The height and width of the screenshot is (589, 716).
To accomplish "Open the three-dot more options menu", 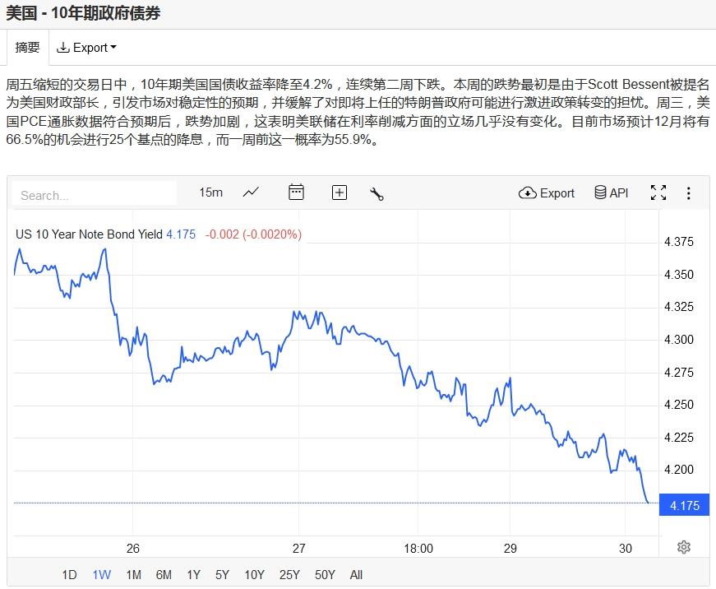I will click(689, 193).
